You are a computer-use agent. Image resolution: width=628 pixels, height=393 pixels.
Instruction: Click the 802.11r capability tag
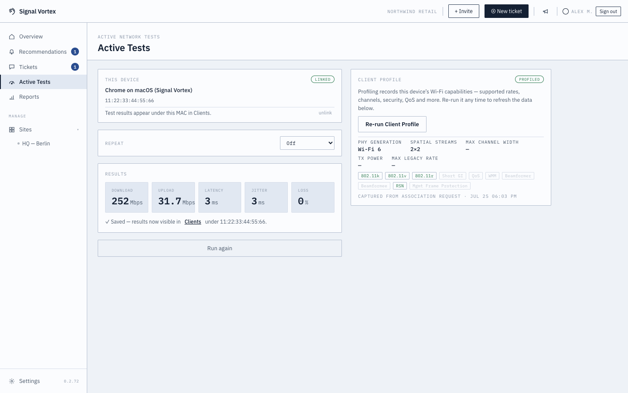tap(424, 176)
